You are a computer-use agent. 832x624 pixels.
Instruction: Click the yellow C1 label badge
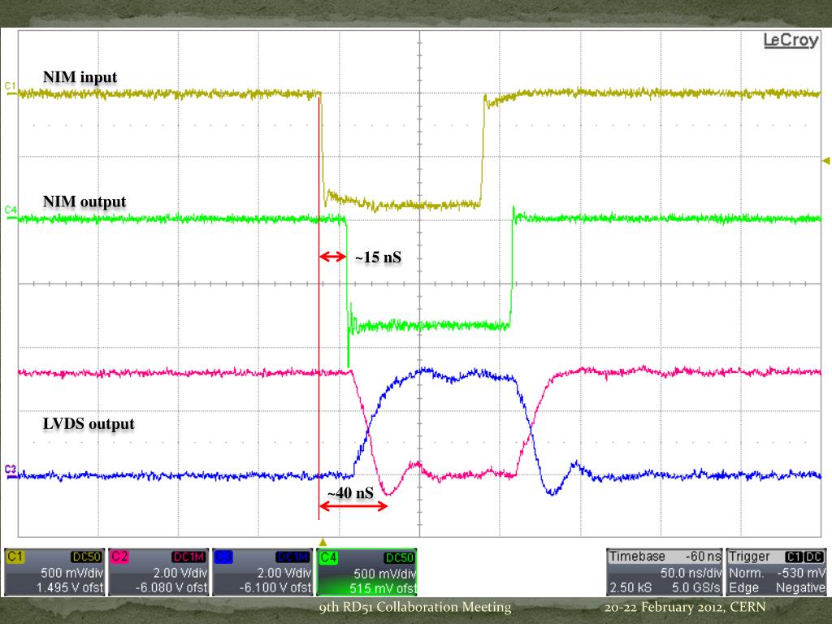[15, 557]
